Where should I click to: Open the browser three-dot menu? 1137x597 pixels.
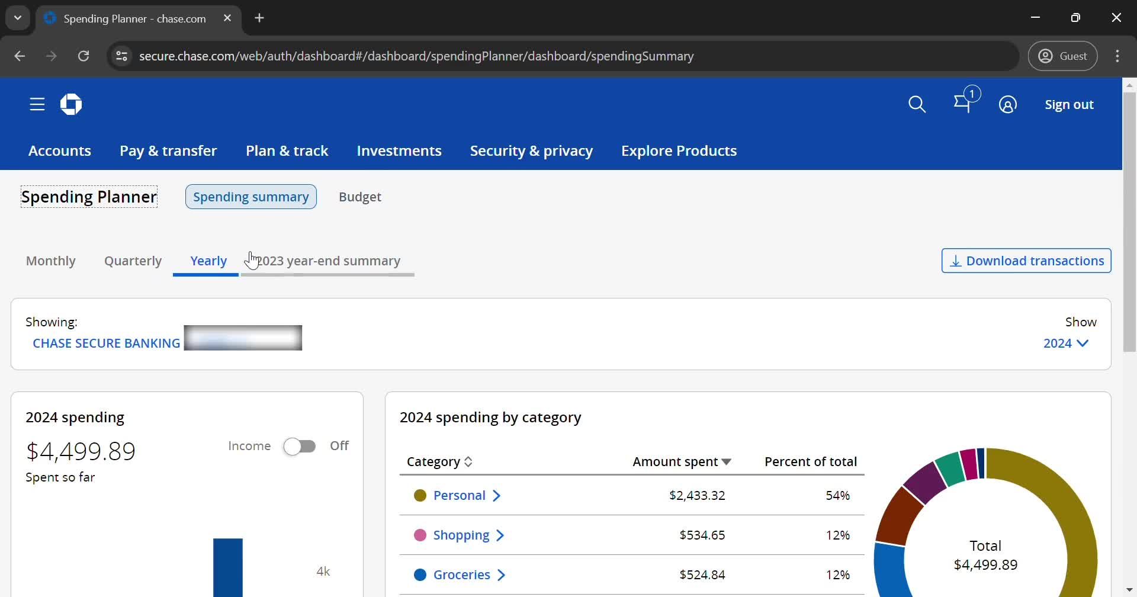(x=1117, y=56)
